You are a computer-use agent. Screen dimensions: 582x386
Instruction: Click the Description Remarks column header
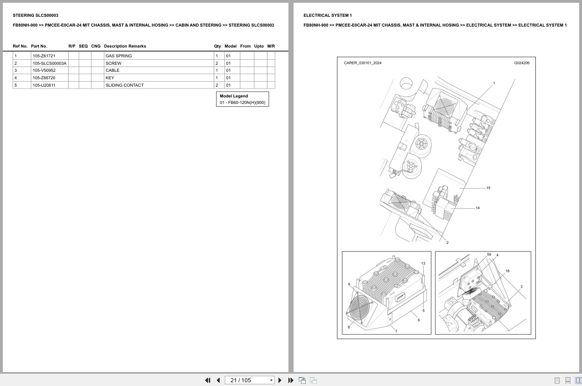point(125,46)
